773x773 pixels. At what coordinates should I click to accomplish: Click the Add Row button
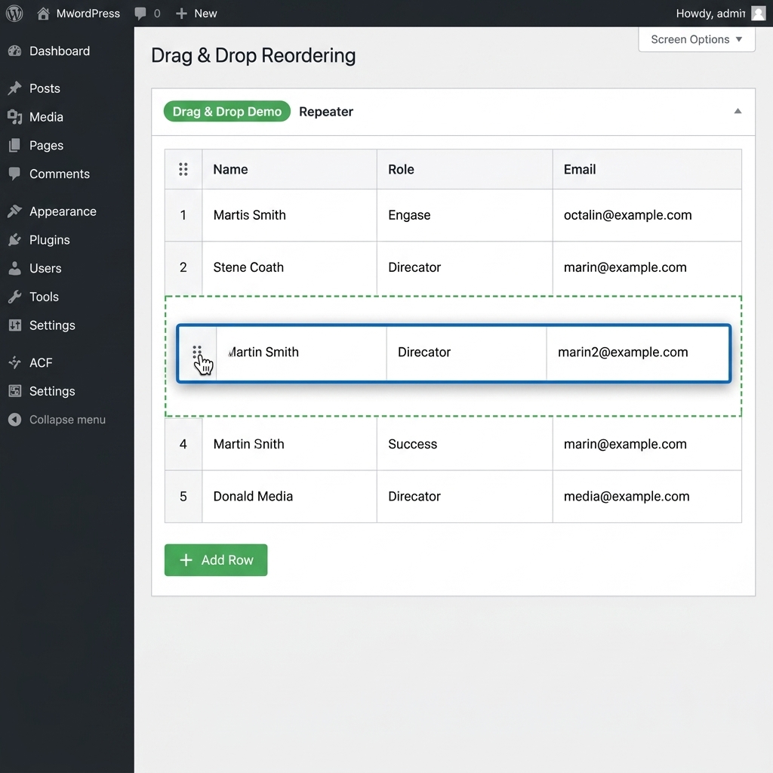tap(216, 560)
